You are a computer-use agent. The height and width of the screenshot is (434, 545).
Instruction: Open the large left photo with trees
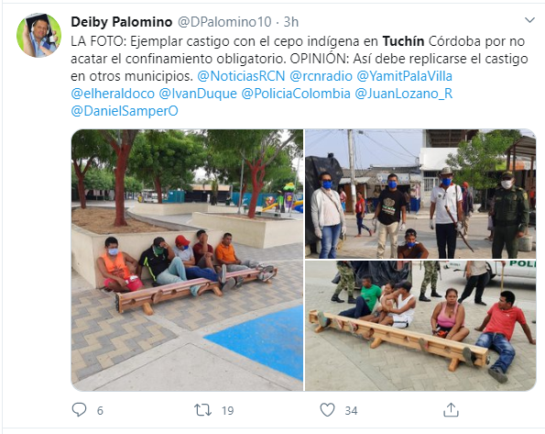click(x=187, y=260)
